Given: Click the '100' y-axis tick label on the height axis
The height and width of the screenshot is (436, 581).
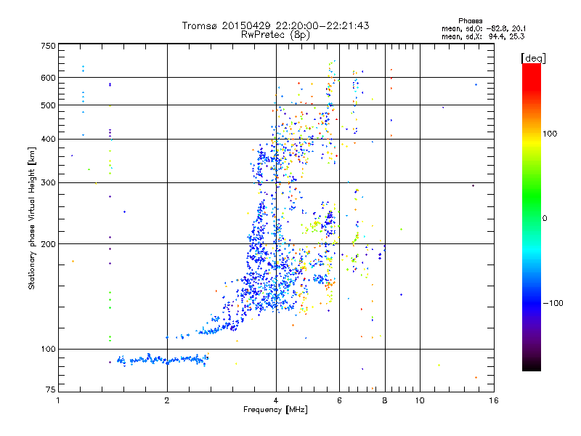Looking at the screenshot, I should (48, 349).
